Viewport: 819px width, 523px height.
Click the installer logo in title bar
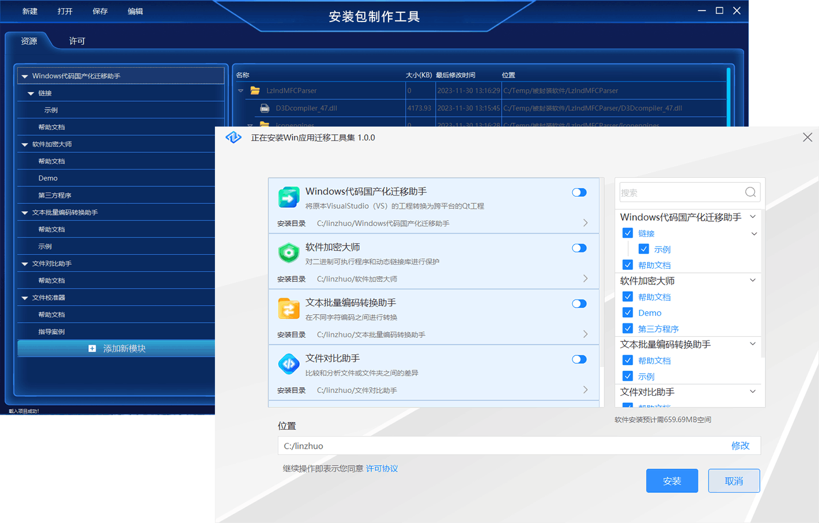(x=234, y=138)
